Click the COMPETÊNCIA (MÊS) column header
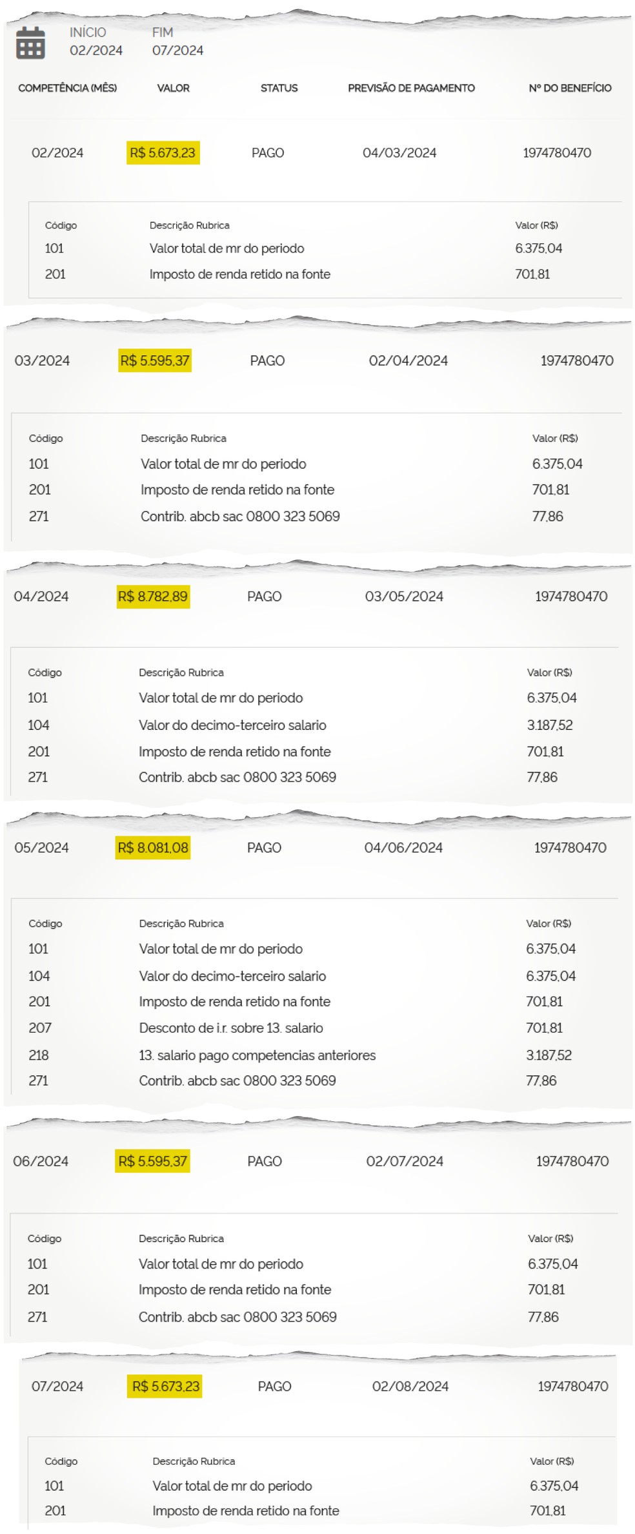 click(67, 88)
